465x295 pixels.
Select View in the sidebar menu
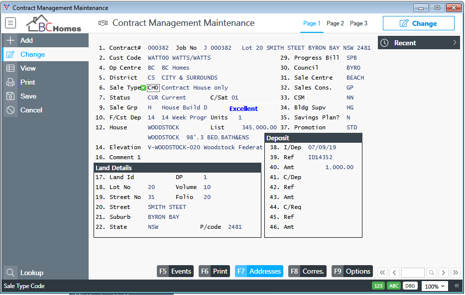45,68
